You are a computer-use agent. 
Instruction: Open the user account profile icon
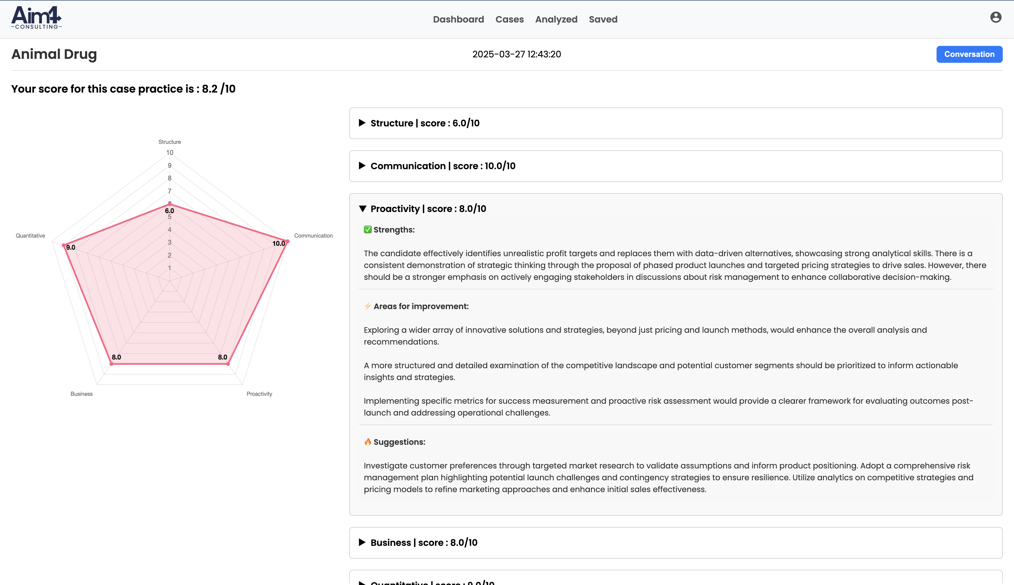(x=995, y=17)
